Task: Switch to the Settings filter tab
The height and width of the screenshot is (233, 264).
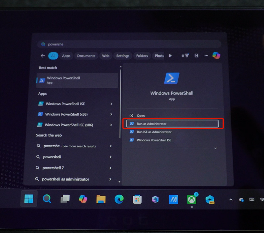Action: (123, 56)
